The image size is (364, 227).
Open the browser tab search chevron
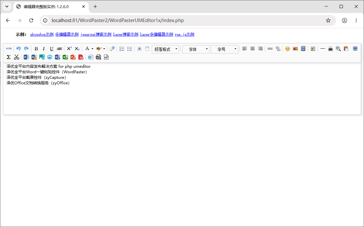pyautogui.click(x=7, y=6)
